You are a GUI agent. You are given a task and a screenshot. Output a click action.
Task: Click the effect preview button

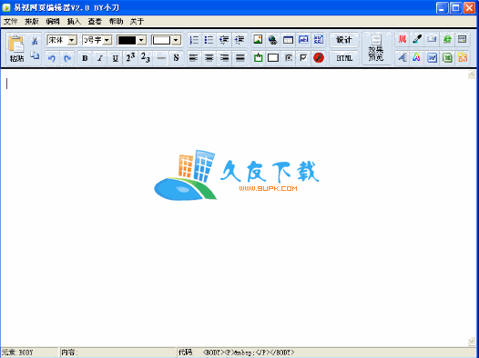pyautogui.click(x=376, y=48)
